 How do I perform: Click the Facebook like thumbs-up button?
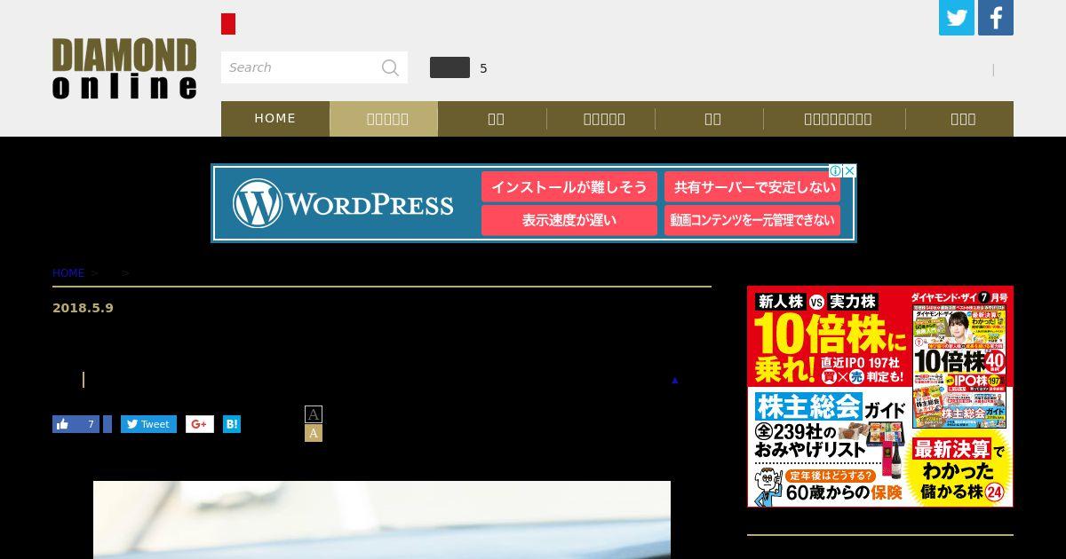pos(76,424)
